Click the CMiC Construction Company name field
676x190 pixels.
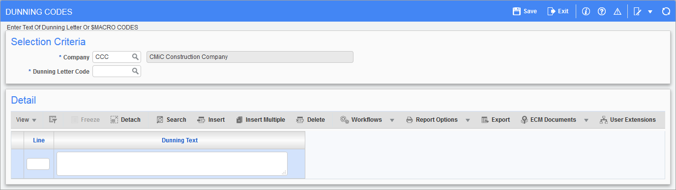[250, 57]
